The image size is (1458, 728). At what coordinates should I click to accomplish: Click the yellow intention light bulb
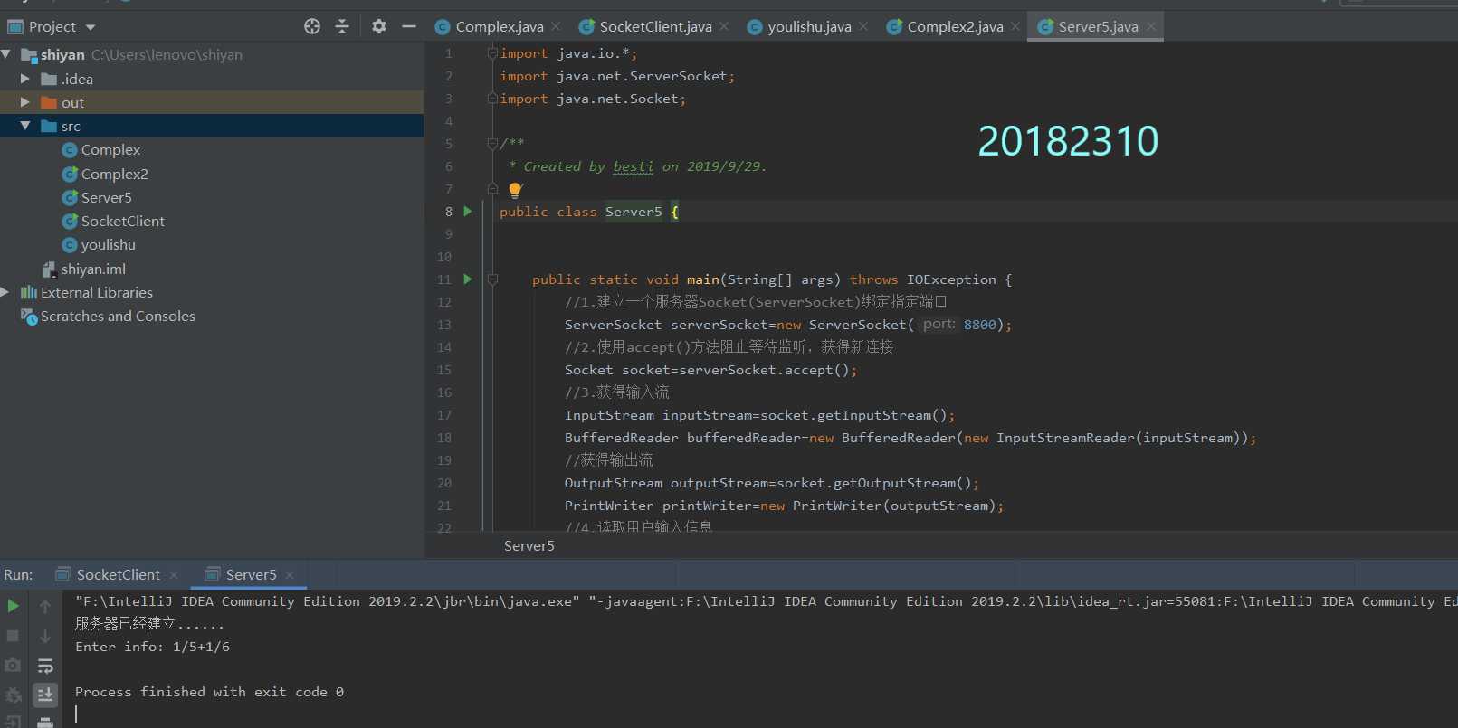pyautogui.click(x=515, y=190)
